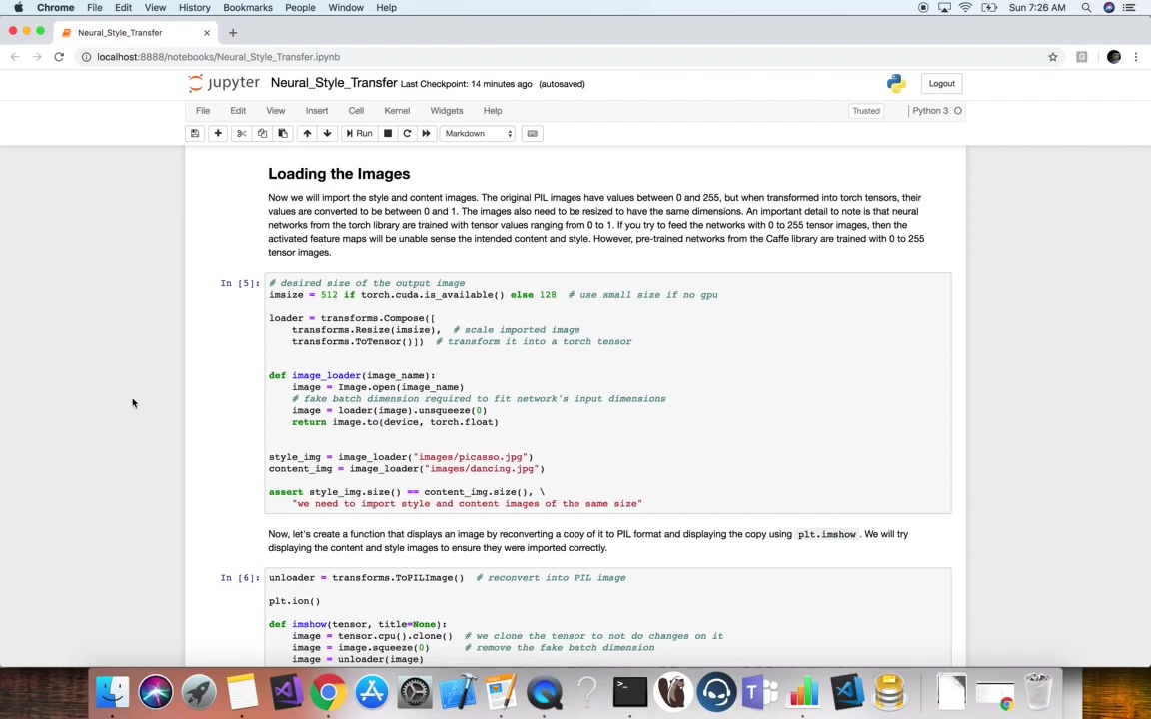Viewport: 1151px width, 719px height.
Task: Click the Jupyter logo
Action: click(x=223, y=83)
